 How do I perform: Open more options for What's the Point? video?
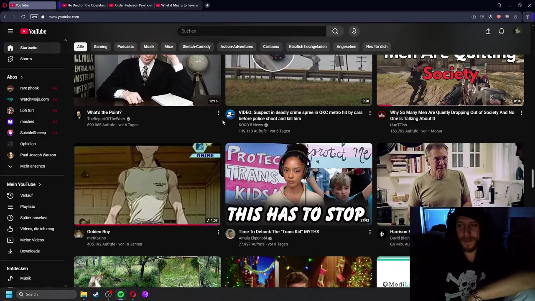[219, 113]
